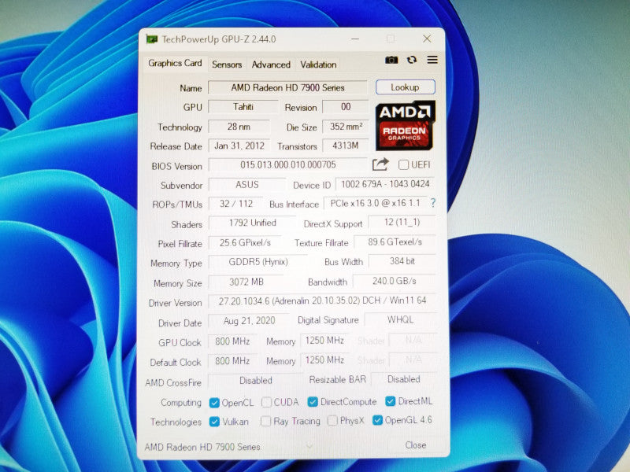This screenshot has height=472, width=630.
Task: Switch to the Validation tab
Action: [x=318, y=65]
